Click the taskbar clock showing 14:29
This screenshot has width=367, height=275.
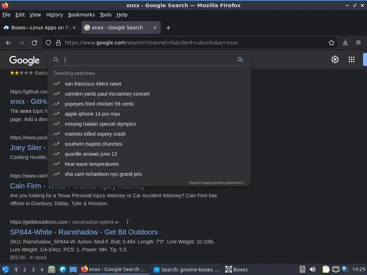(x=358, y=269)
